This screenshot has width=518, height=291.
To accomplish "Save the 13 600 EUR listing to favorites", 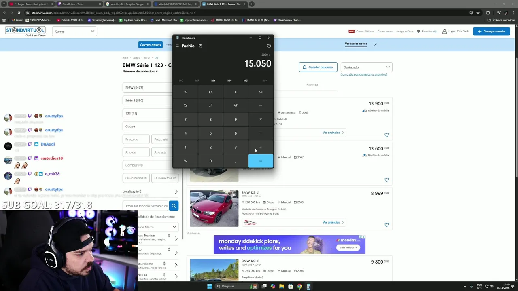I will pos(387,180).
